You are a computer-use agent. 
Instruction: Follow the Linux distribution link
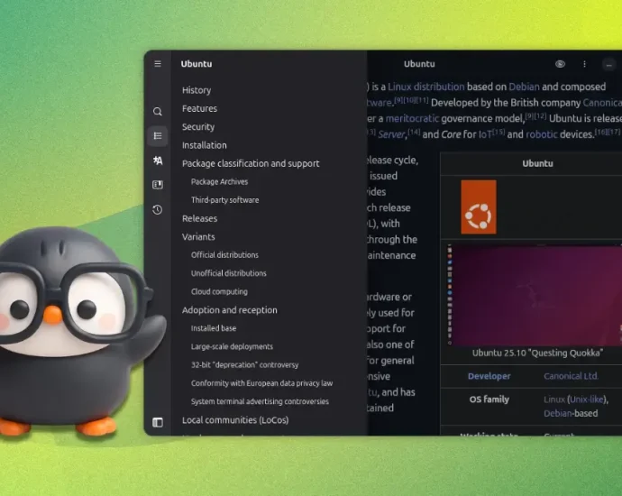426,87
